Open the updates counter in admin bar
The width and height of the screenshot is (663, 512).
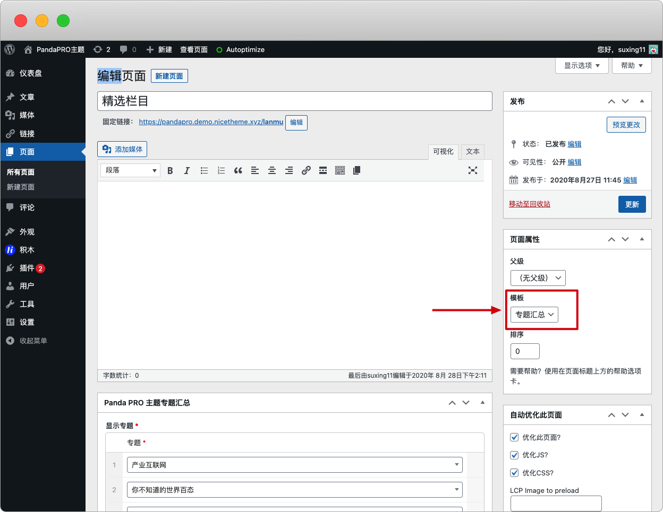(x=101, y=49)
